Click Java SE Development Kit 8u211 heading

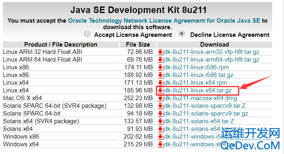coord(139,10)
